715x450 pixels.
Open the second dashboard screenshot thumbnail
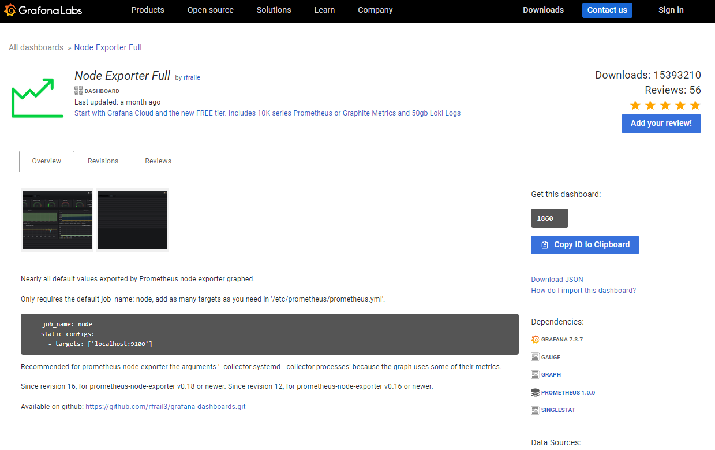tap(133, 220)
